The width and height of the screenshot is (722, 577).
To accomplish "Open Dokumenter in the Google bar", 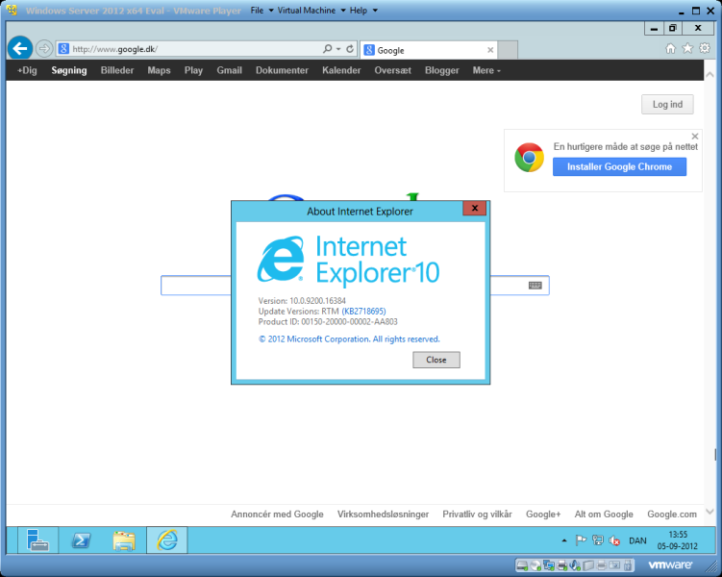I will point(282,70).
